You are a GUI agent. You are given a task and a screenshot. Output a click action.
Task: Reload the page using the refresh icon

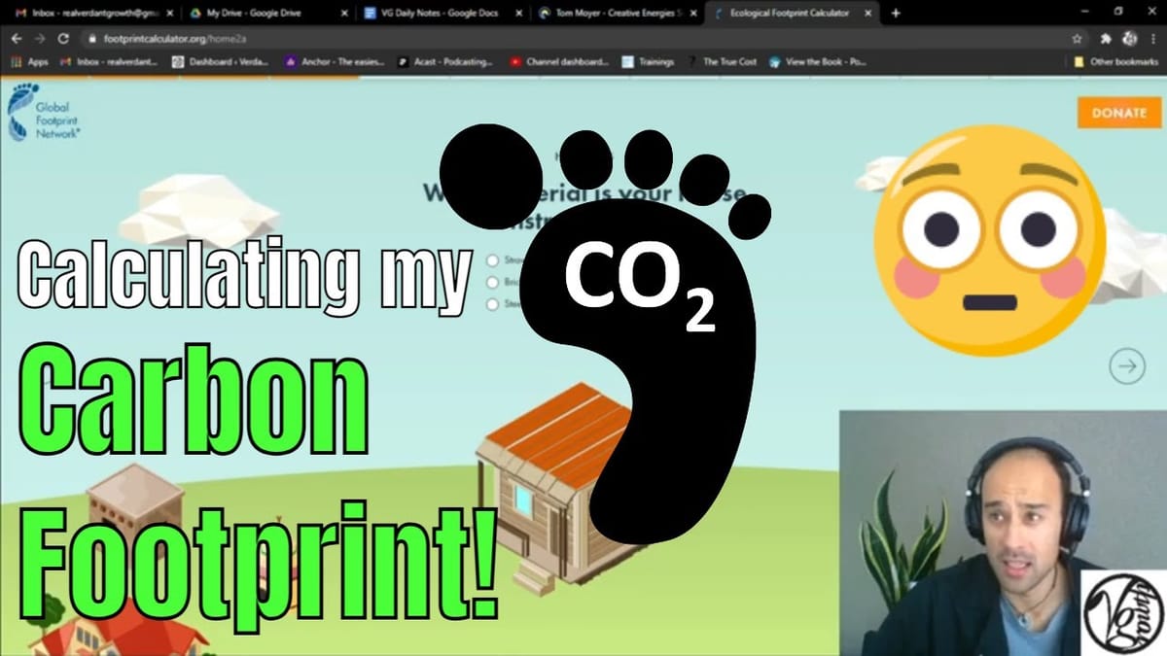point(61,41)
